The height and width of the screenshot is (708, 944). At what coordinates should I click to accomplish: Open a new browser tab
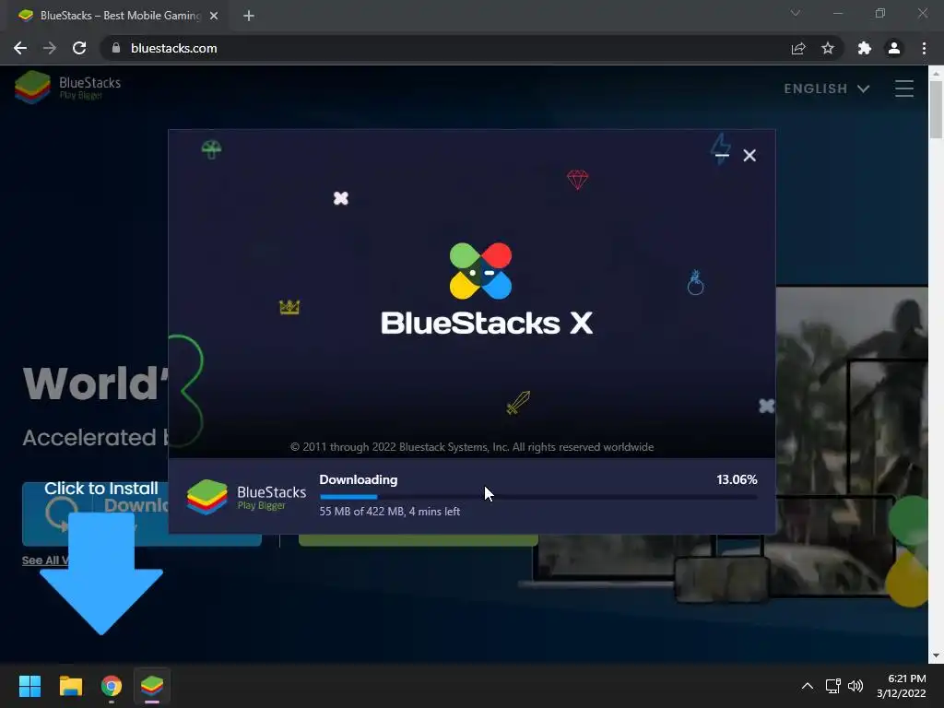tap(249, 16)
